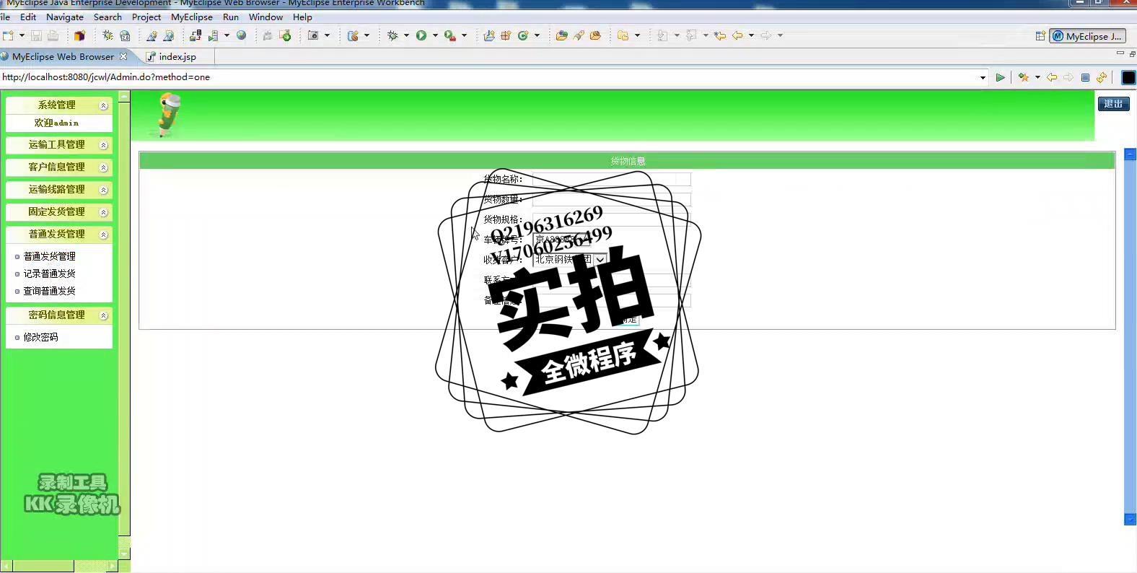Collapse the 密码信息管理 panel
1137x573 pixels.
(103, 315)
